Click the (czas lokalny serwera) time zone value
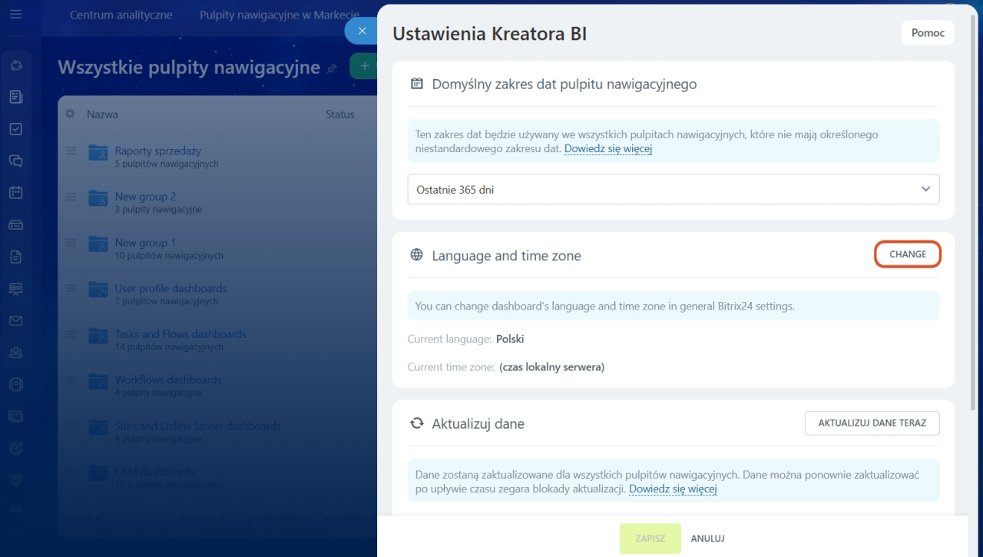The image size is (983, 557). [x=551, y=367]
